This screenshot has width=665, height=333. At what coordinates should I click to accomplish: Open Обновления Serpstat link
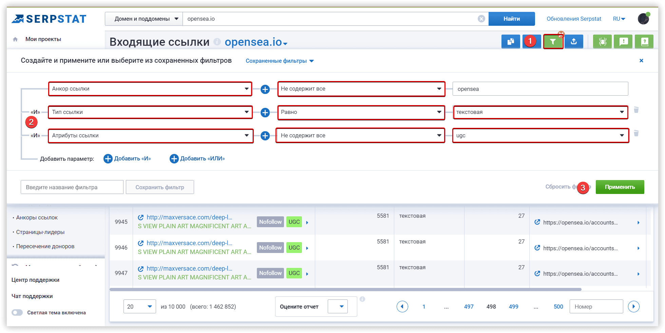coord(574,19)
